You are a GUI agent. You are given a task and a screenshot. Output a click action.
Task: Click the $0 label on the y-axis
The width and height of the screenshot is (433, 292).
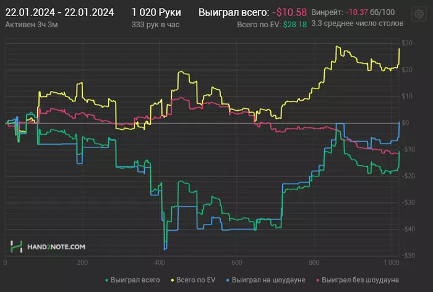pos(407,122)
